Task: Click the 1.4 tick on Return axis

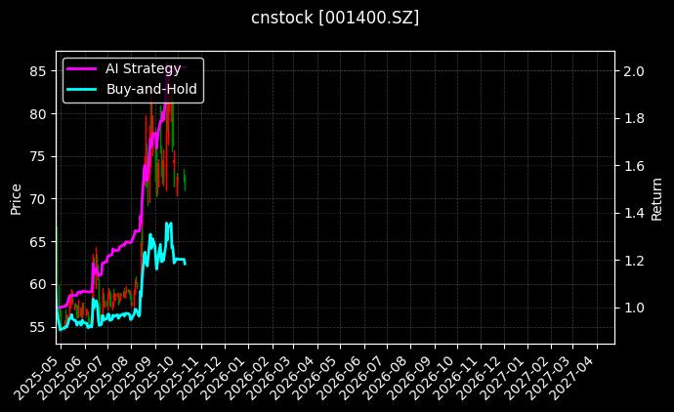Action: 633,213
